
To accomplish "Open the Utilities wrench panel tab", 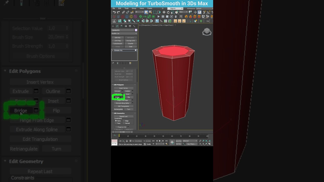I will coord(134,26).
